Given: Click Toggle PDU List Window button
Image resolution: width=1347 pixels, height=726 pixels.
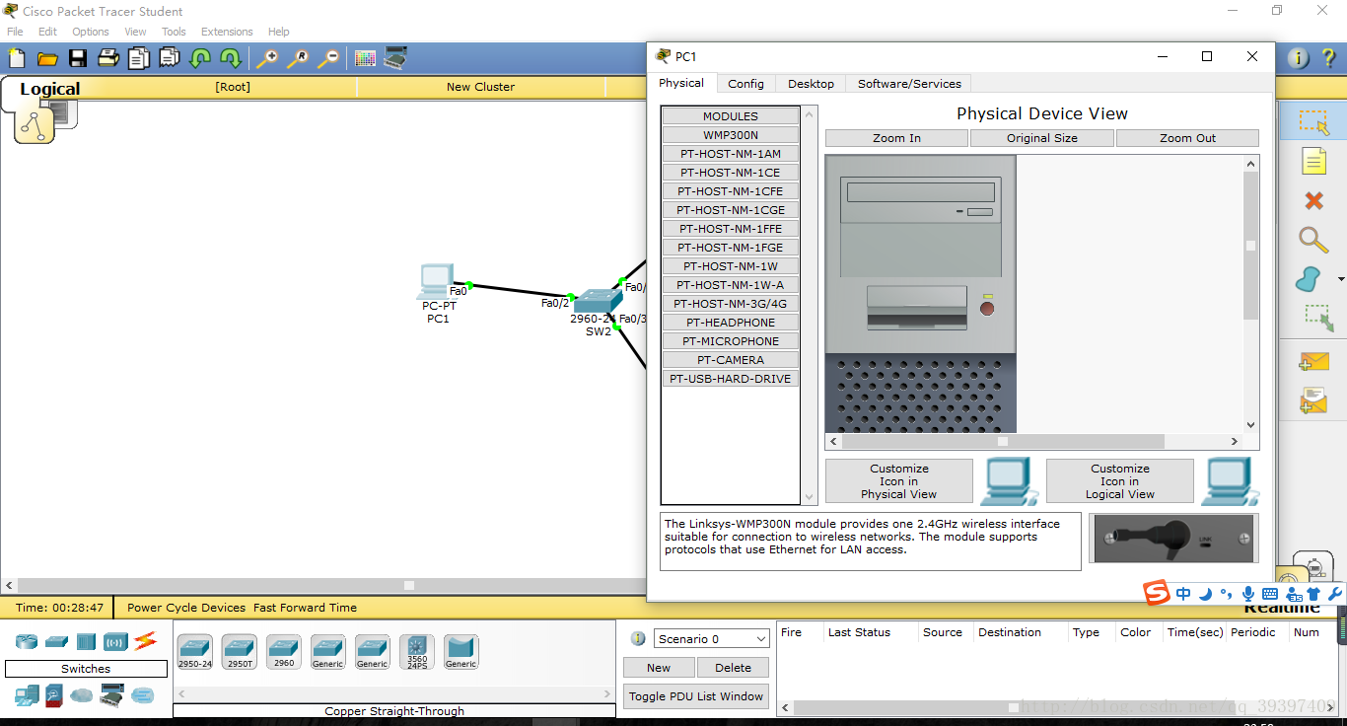Looking at the screenshot, I should pyautogui.click(x=696, y=696).
